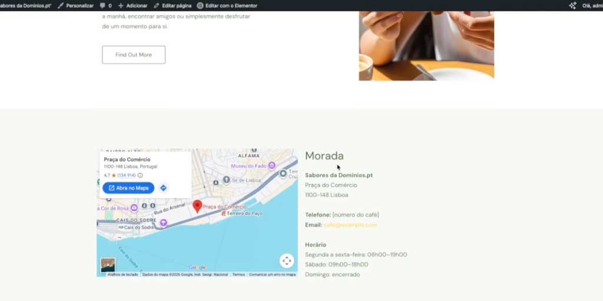Image resolution: width=603 pixels, height=301 pixels.
Task: Click Editar com o Elementor
Action: pyautogui.click(x=227, y=6)
